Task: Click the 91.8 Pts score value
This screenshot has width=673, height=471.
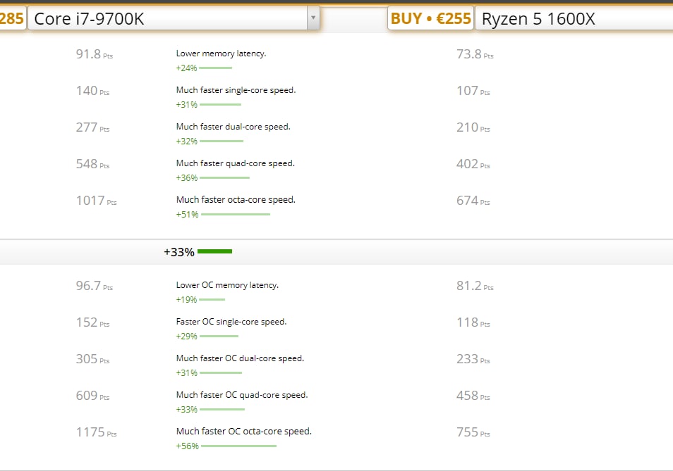Action: tap(94, 54)
